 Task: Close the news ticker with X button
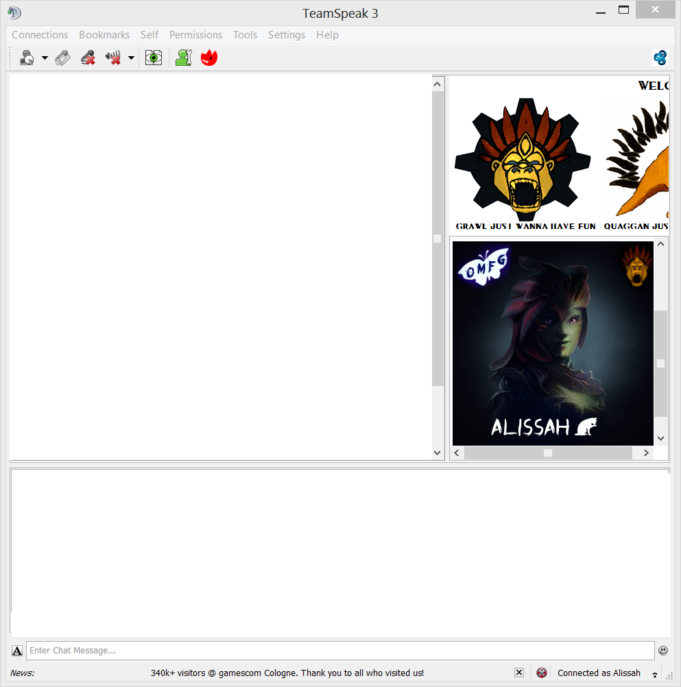pos(519,673)
